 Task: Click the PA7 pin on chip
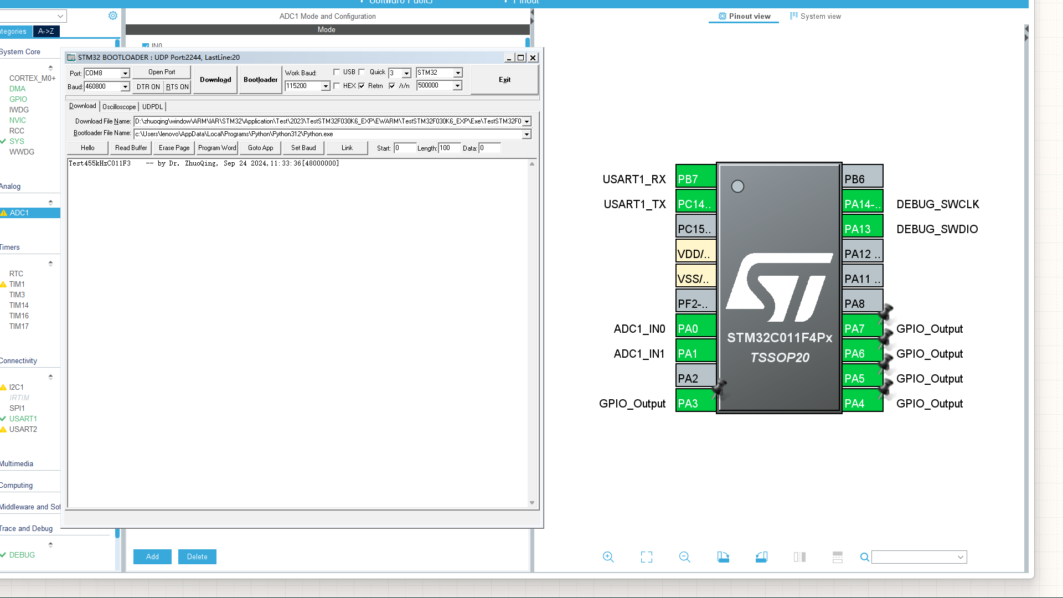862,326
